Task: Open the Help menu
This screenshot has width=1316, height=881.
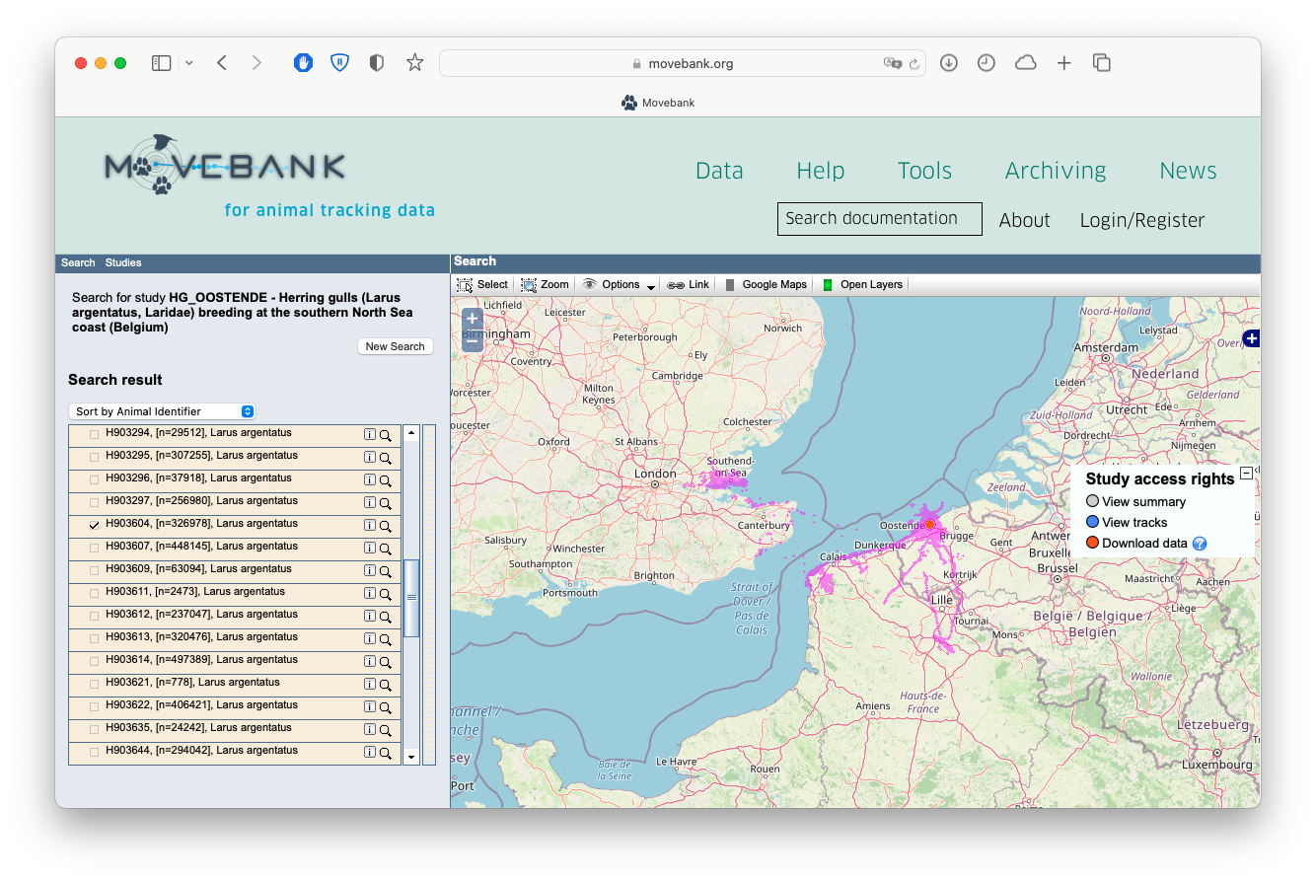Action: 821,171
